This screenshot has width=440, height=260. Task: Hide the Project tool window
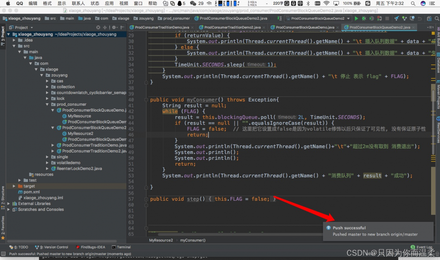point(122,27)
